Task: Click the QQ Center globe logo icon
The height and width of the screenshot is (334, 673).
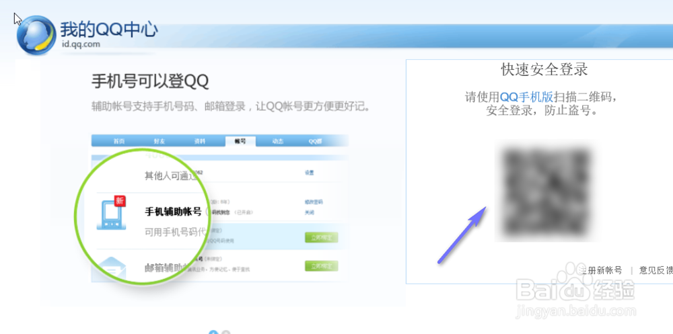Action: pos(36,35)
